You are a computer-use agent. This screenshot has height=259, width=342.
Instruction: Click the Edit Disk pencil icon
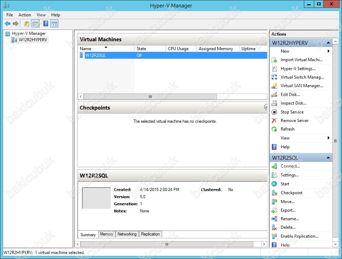[x=274, y=95]
